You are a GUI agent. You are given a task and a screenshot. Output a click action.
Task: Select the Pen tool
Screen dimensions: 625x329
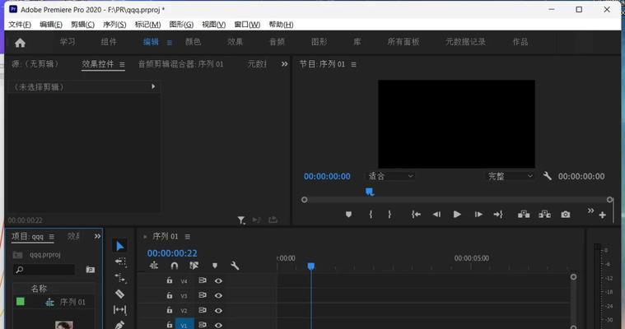119,325
